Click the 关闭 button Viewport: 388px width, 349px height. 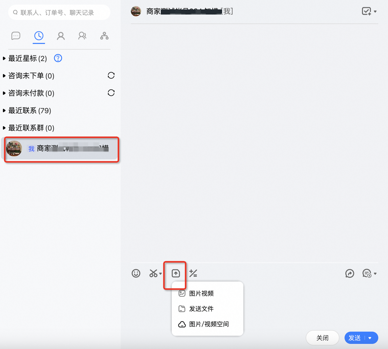click(323, 338)
